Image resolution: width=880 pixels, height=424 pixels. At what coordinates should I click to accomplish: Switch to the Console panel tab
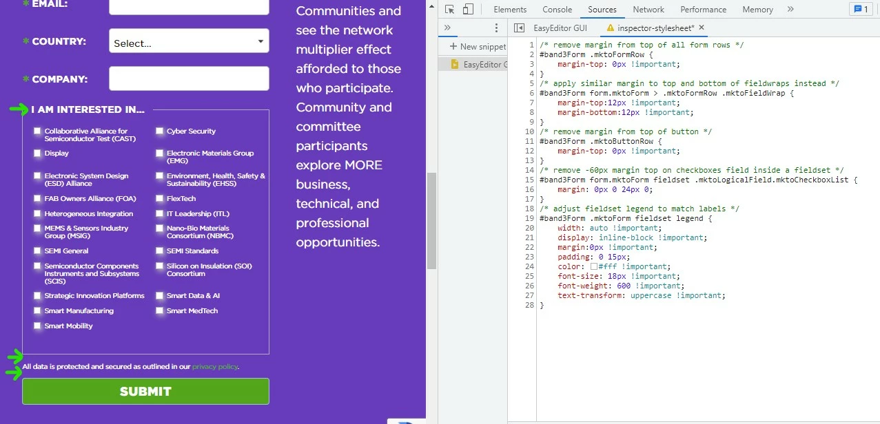tap(557, 10)
